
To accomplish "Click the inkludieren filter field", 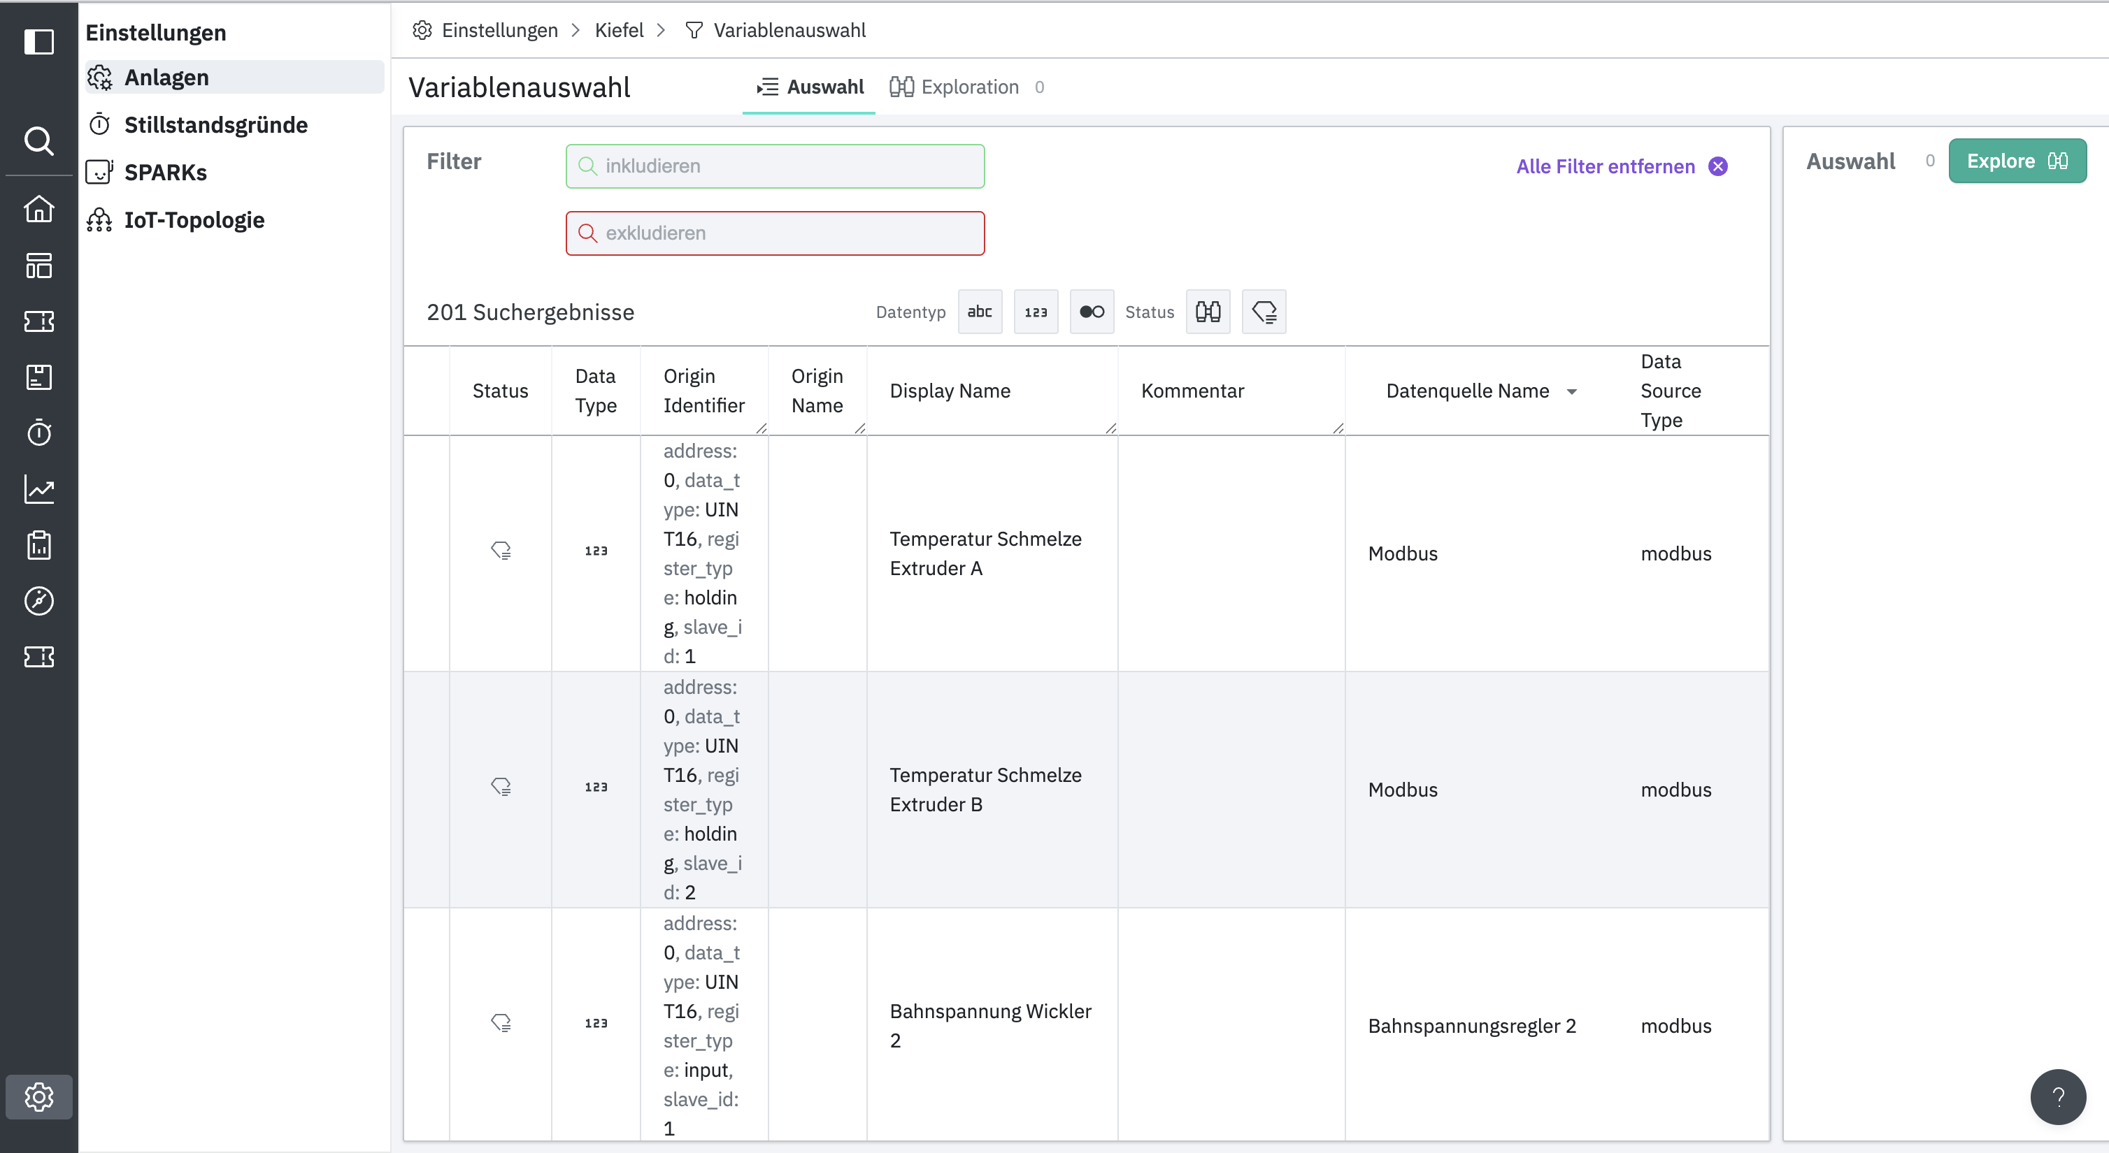I will [773, 166].
